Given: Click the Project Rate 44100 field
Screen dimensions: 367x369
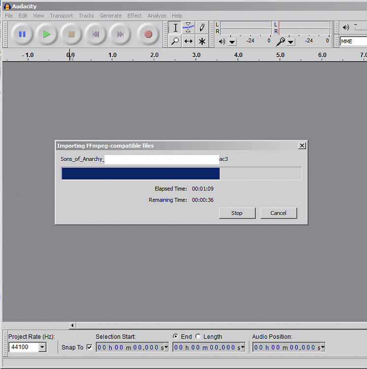Looking at the screenshot, I should pos(24,347).
